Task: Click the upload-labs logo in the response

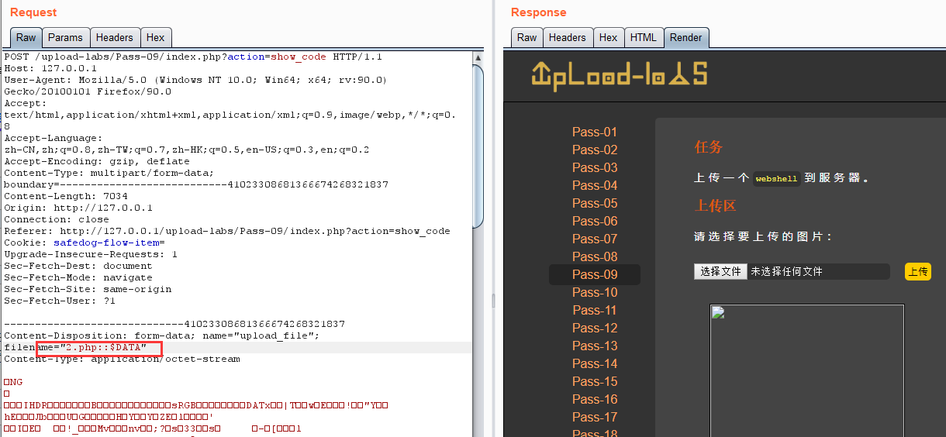Action: tap(619, 74)
